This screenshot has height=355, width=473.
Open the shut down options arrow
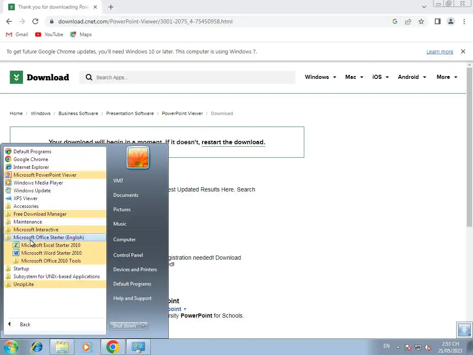point(143,326)
